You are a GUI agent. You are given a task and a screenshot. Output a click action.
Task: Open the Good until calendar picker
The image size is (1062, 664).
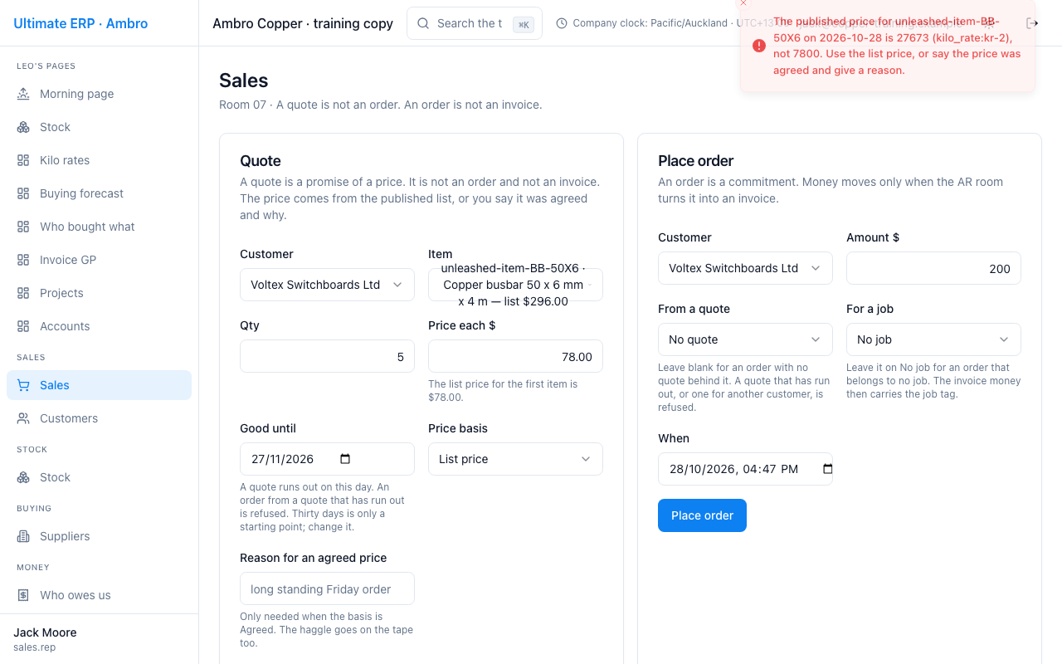pyautogui.click(x=346, y=459)
